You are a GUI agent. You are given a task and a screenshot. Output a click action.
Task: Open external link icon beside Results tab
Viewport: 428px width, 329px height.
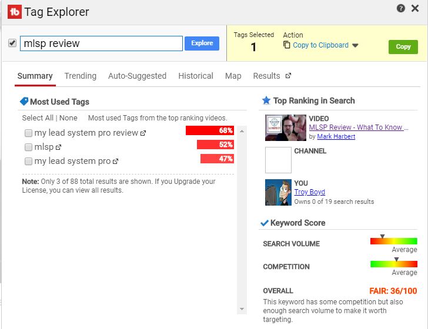click(x=288, y=76)
